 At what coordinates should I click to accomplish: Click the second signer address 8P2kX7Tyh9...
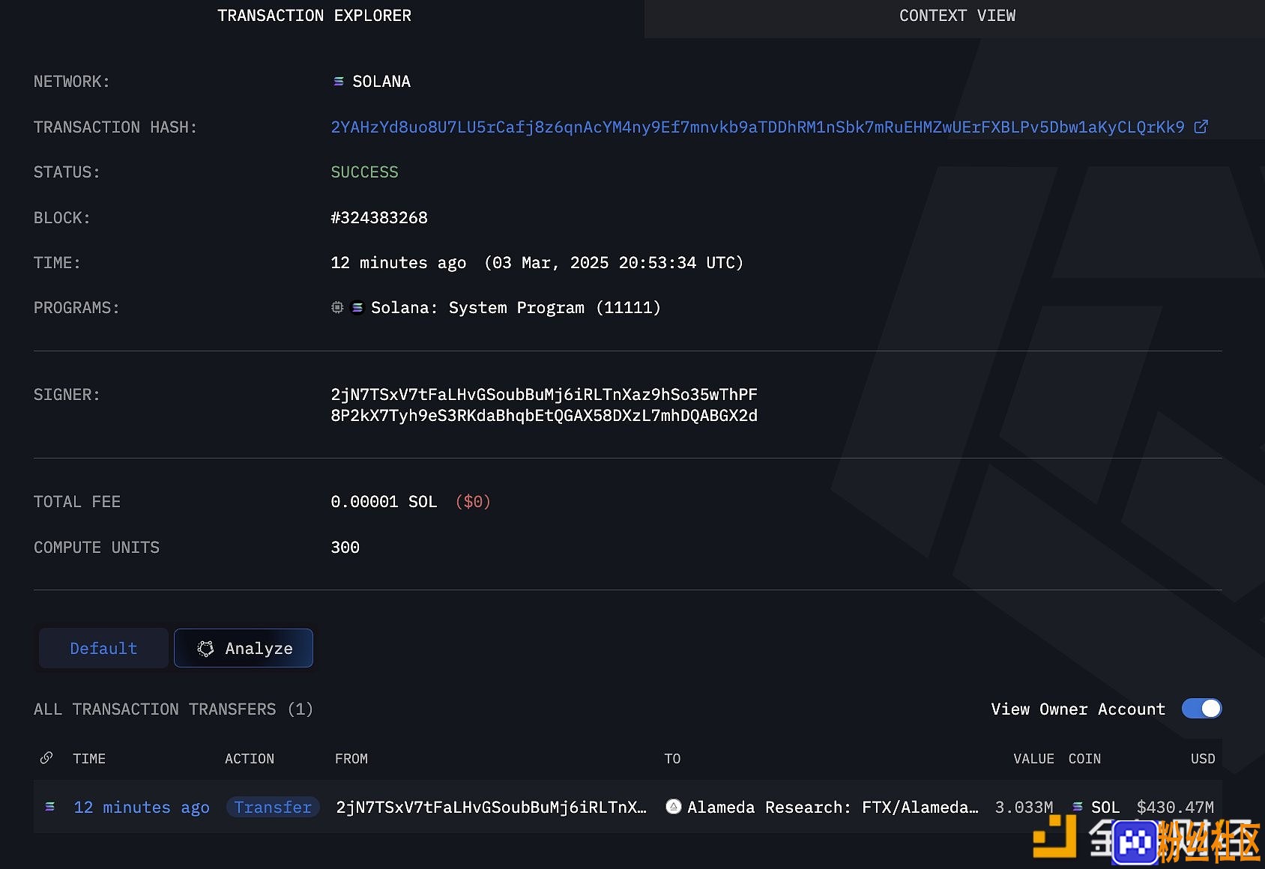point(544,415)
